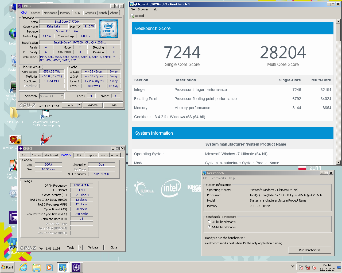
Task: Click the Intel Core i7 logo in CPU-Z
Action: click(109, 29)
